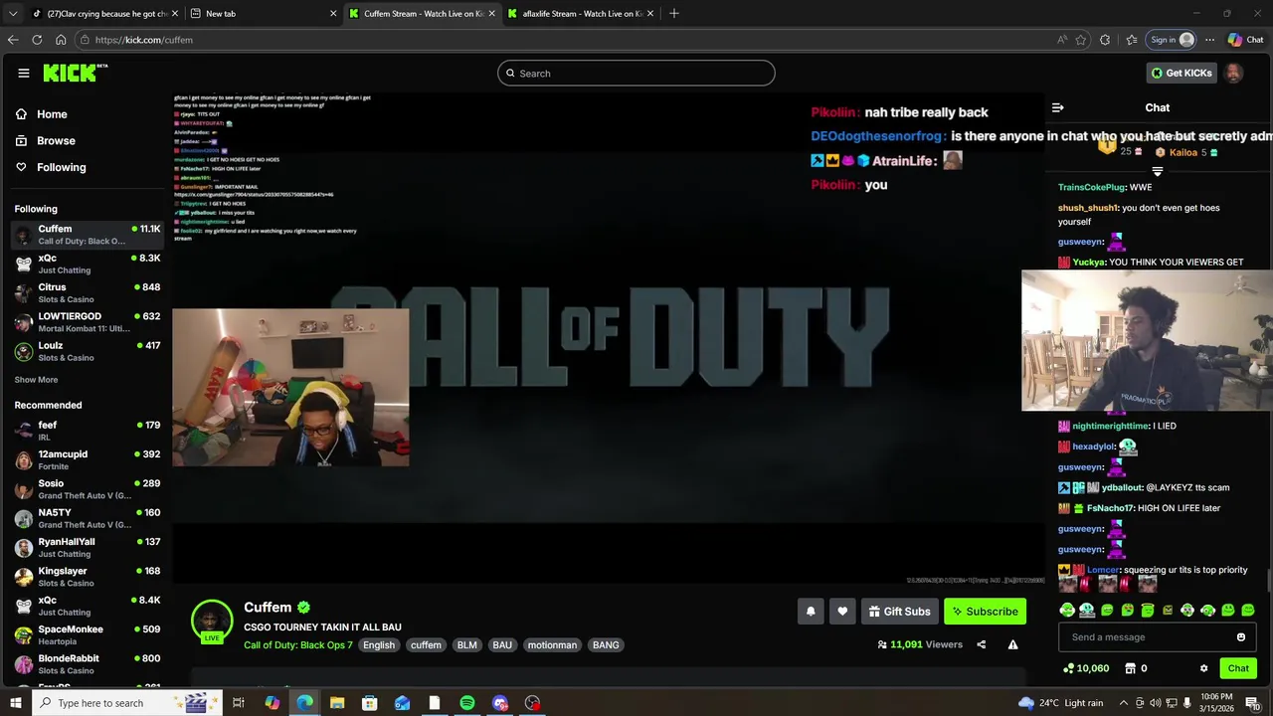This screenshot has width=1273, height=716.
Task: Refresh the browser page
Action: click(37, 40)
